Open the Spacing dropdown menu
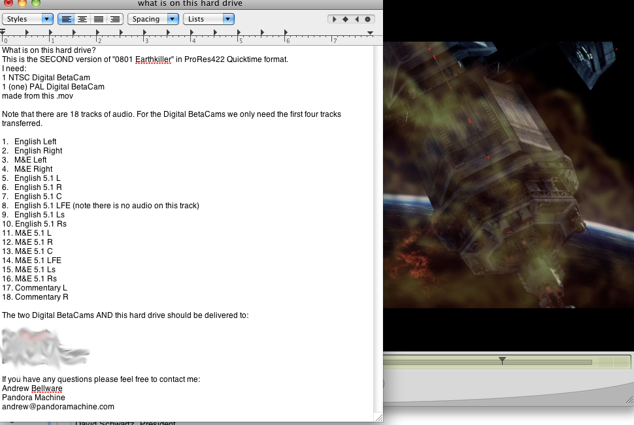634x425 pixels. (153, 19)
